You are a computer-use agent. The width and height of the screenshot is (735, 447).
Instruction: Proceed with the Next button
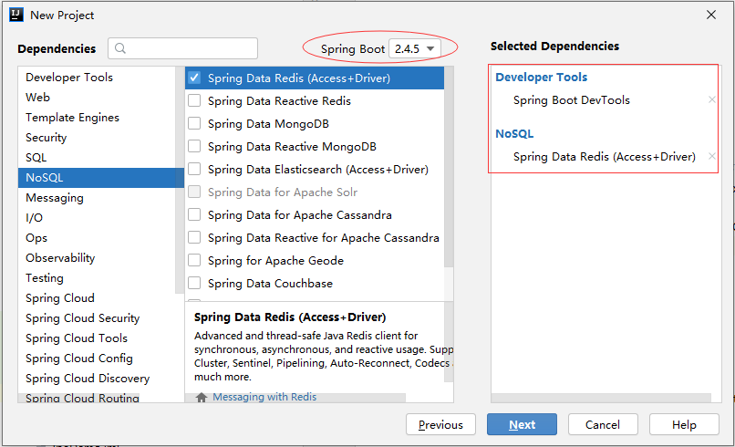click(x=522, y=424)
